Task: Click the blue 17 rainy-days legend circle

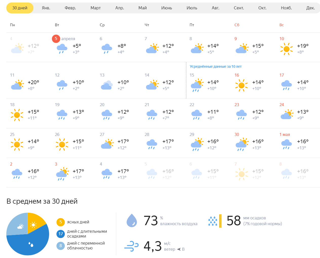Action: (x=61, y=234)
